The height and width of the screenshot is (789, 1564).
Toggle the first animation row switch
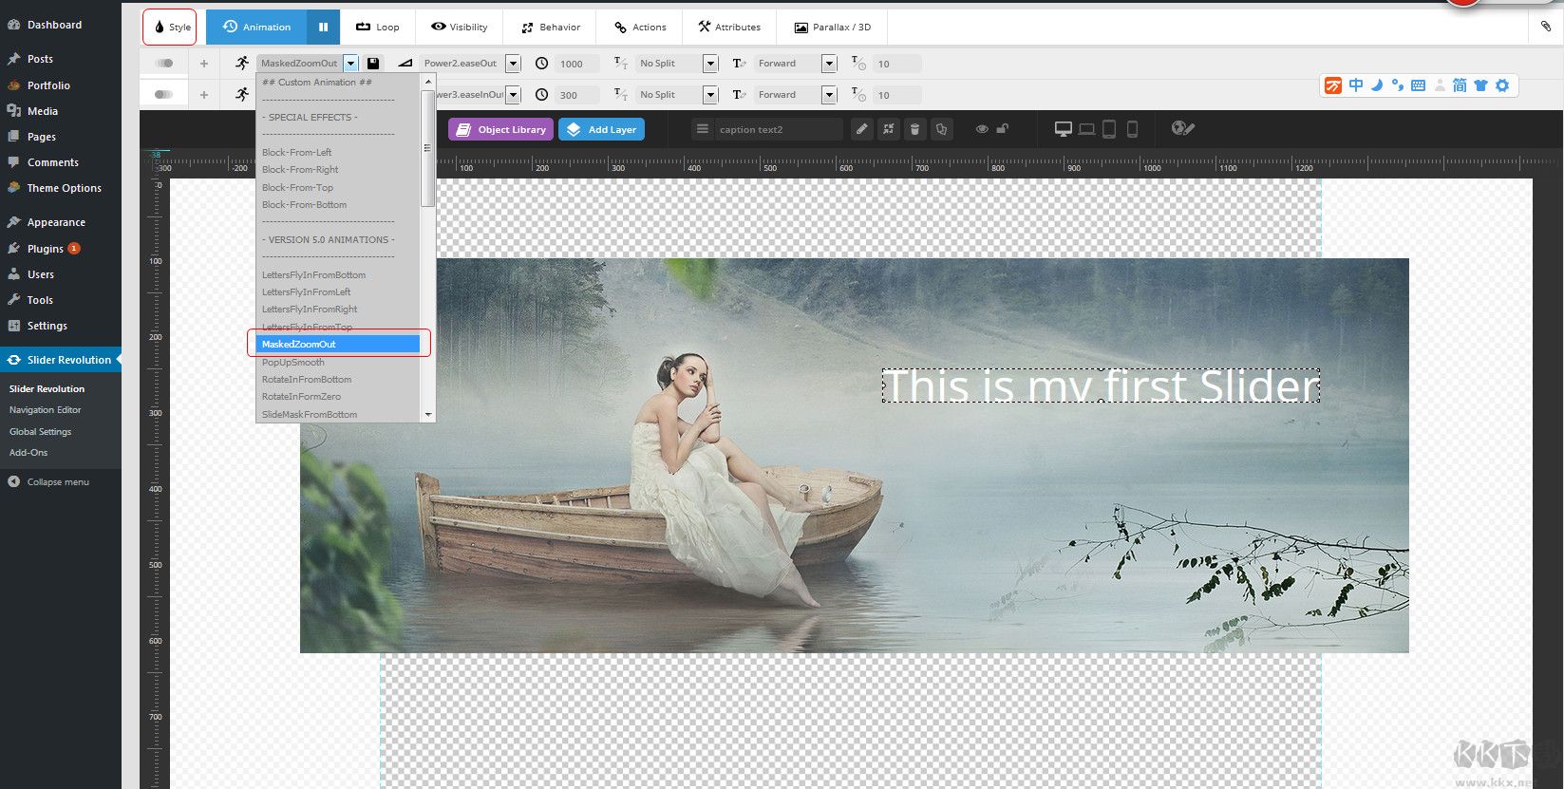[164, 64]
